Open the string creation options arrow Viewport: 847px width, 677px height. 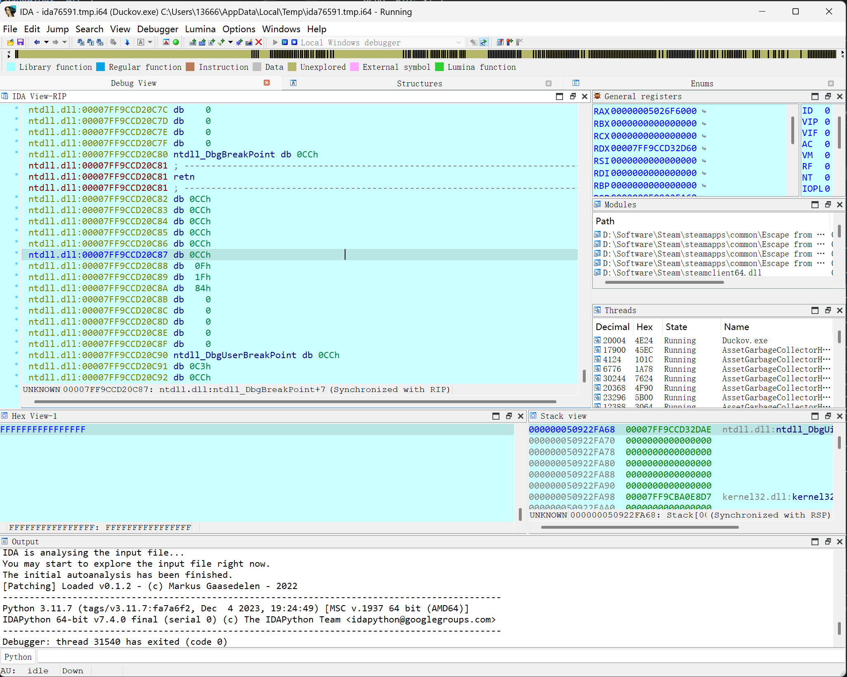[x=230, y=42]
